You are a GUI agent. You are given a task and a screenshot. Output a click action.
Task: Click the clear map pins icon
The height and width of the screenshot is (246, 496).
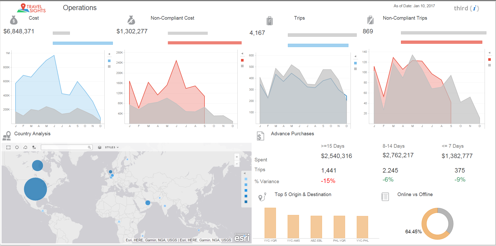coord(34,147)
